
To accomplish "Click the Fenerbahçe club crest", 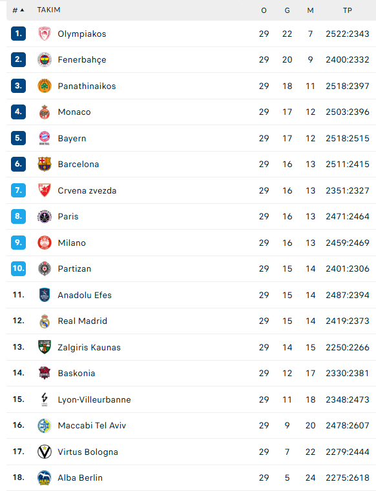I will (x=44, y=59).
